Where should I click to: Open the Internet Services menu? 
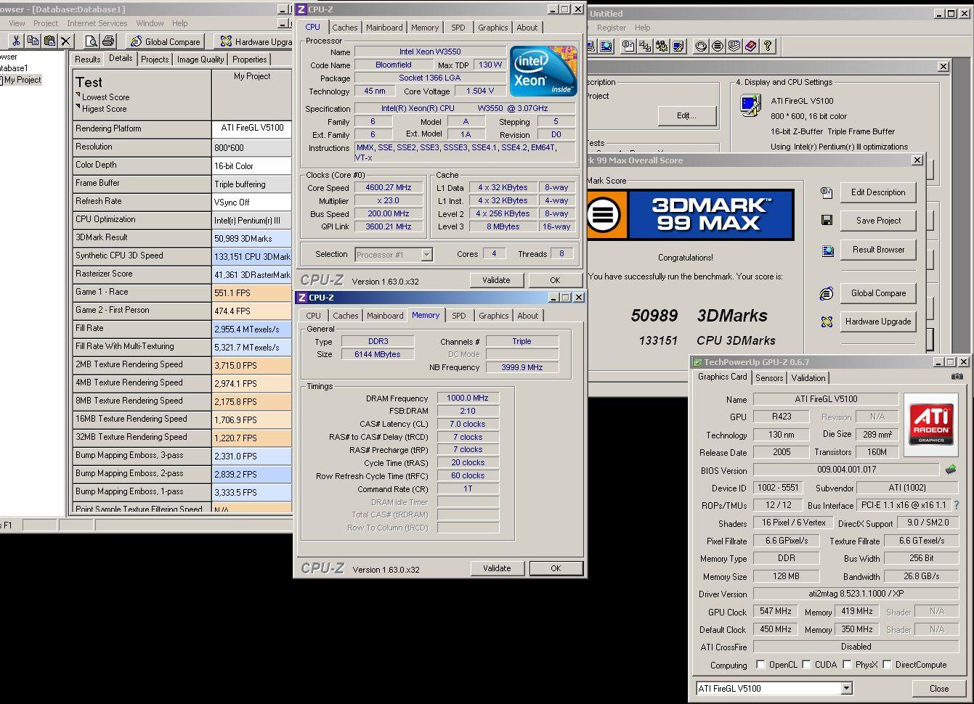point(97,23)
